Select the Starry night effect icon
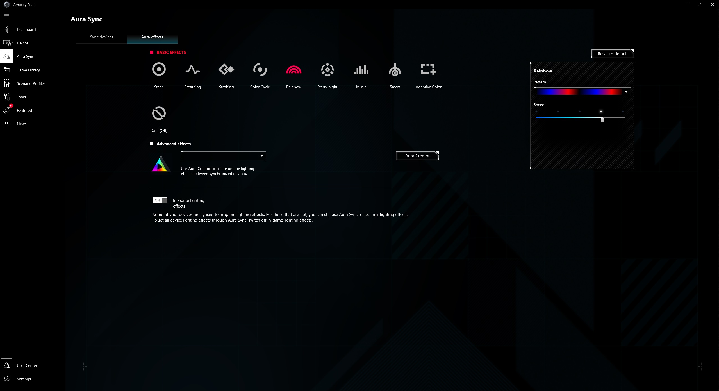The height and width of the screenshot is (391, 719). (327, 69)
